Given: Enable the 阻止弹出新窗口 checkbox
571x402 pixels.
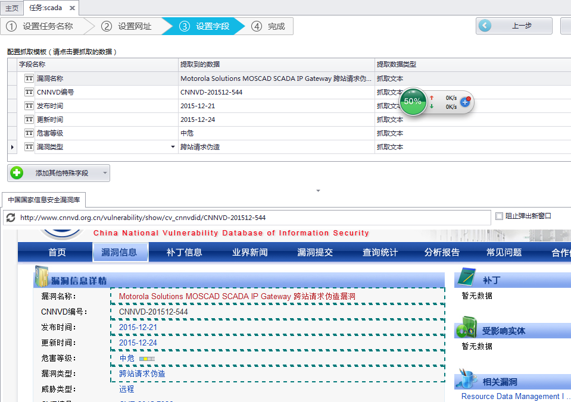Looking at the screenshot, I should 500,216.
